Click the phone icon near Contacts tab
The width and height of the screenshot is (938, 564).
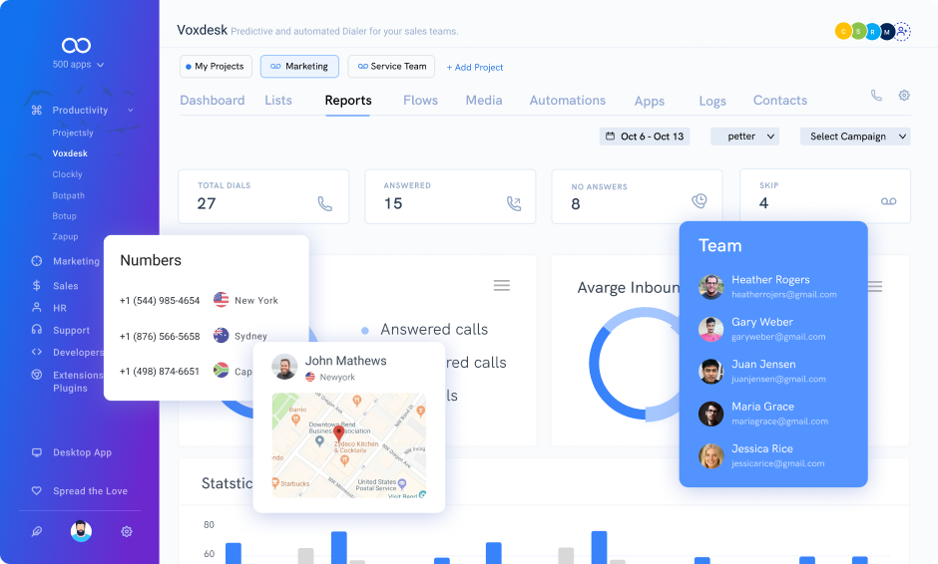point(876,96)
